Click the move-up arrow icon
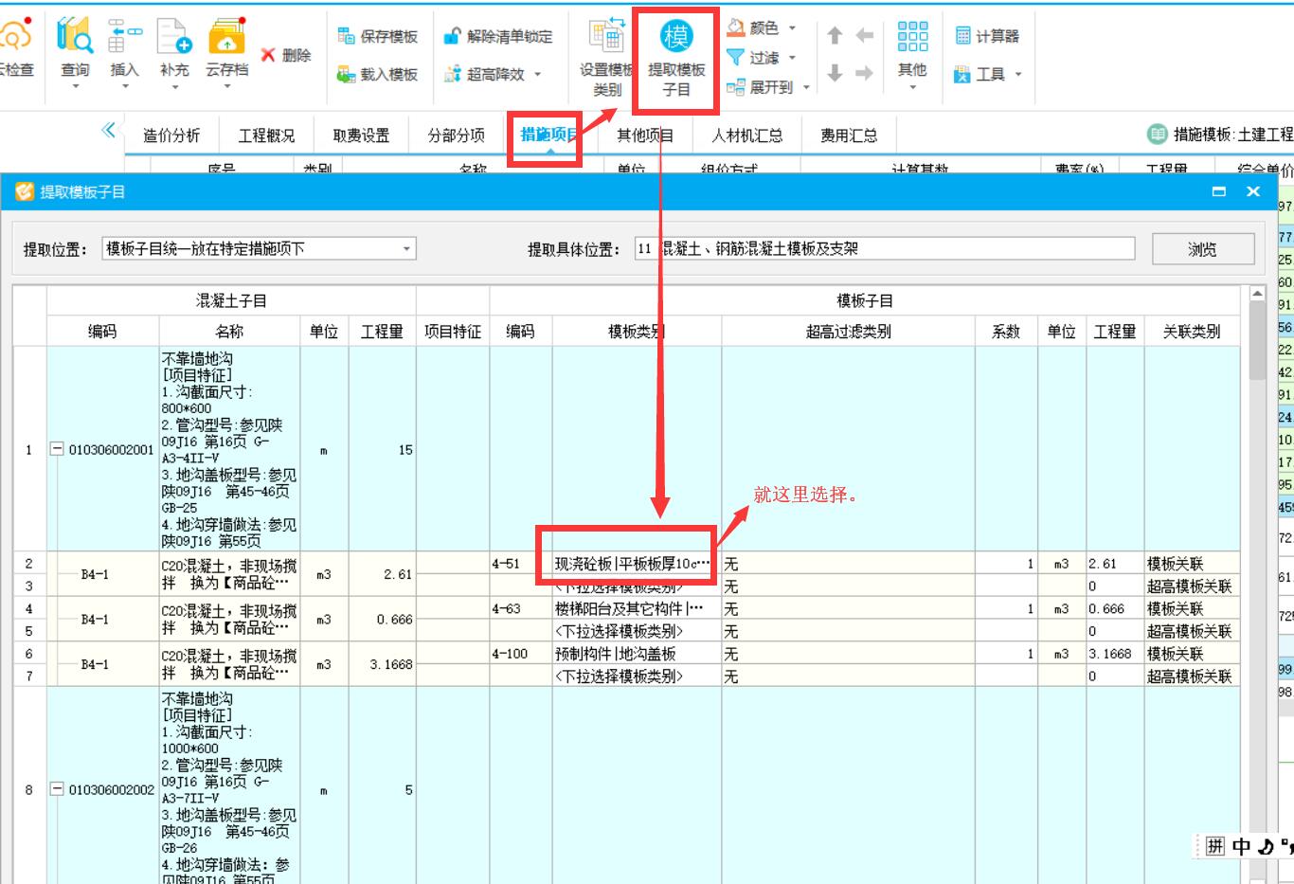 [x=835, y=36]
